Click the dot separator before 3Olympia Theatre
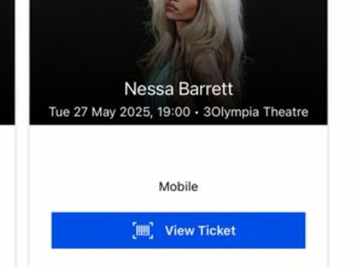 click(x=197, y=112)
